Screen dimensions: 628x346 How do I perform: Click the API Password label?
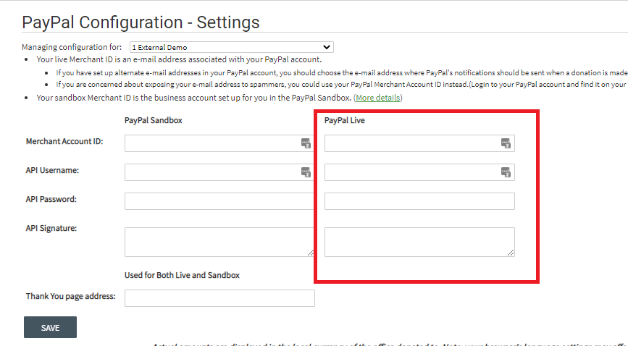click(x=51, y=199)
